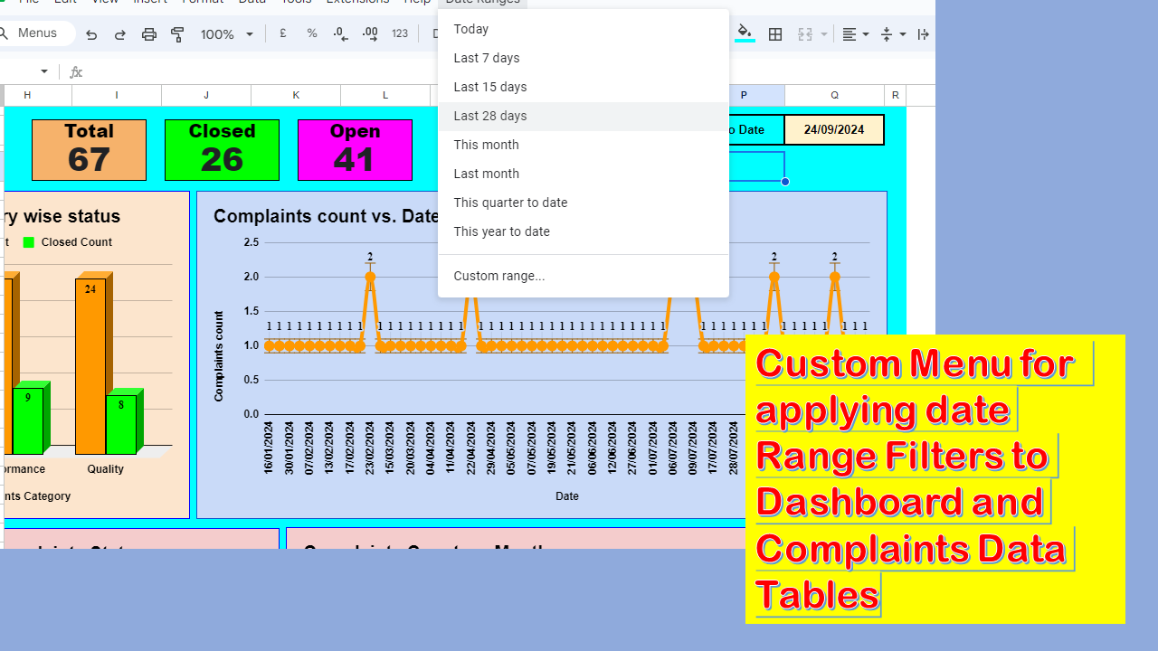Viewport: 1158px width, 651px height.
Task: Select This year to date
Action: (584, 231)
